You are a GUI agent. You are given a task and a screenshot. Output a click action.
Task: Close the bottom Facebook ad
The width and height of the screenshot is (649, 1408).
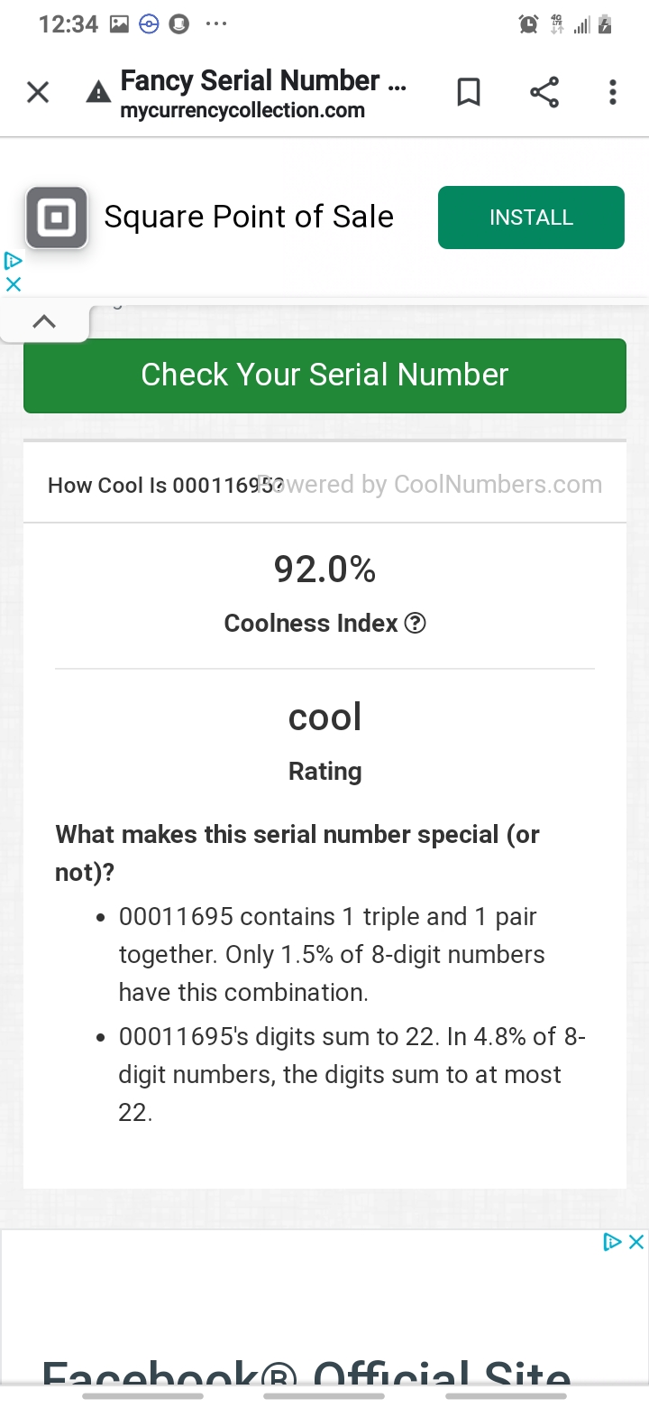tap(635, 1242)
